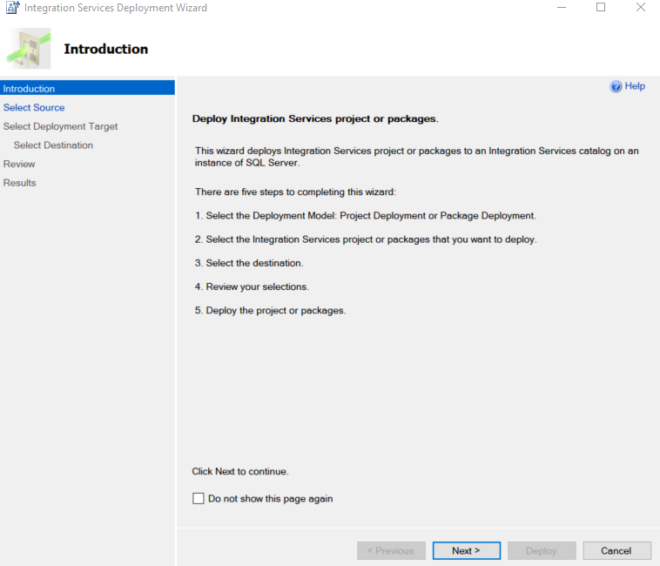The width and height of the screenshot is (660, 566).
Task: Open the Select Deployment Target step
Action: tap(60, 126)
